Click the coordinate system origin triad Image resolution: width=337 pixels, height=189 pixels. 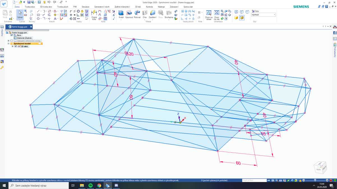(179, 122)
